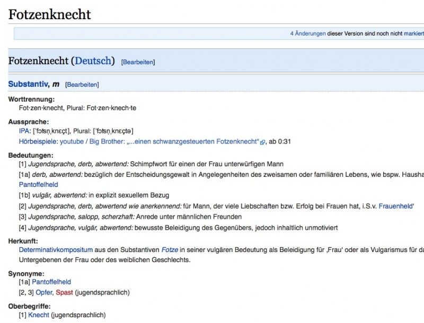Screen dimensions: 424x323
Task: Open the "Knecht" link under Oberbegriffe
Action: tap(39, 315)
